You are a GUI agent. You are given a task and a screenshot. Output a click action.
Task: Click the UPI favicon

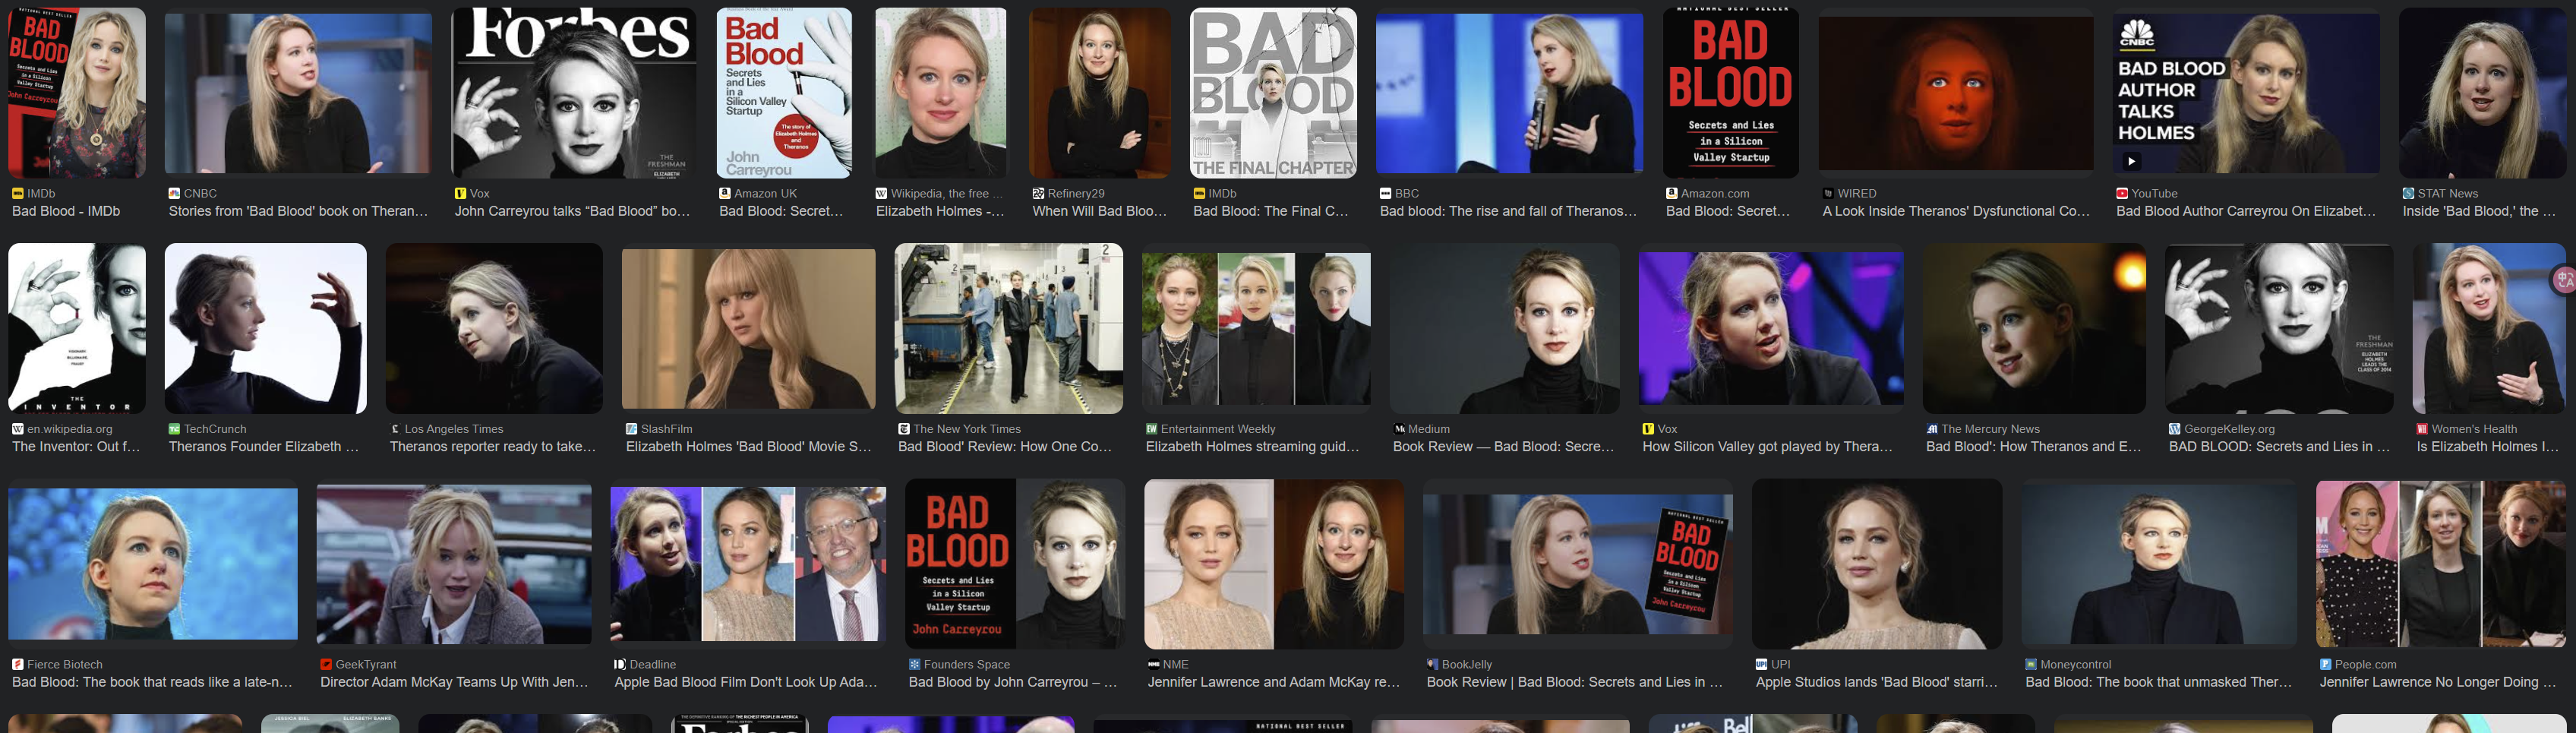[1761, 664]
